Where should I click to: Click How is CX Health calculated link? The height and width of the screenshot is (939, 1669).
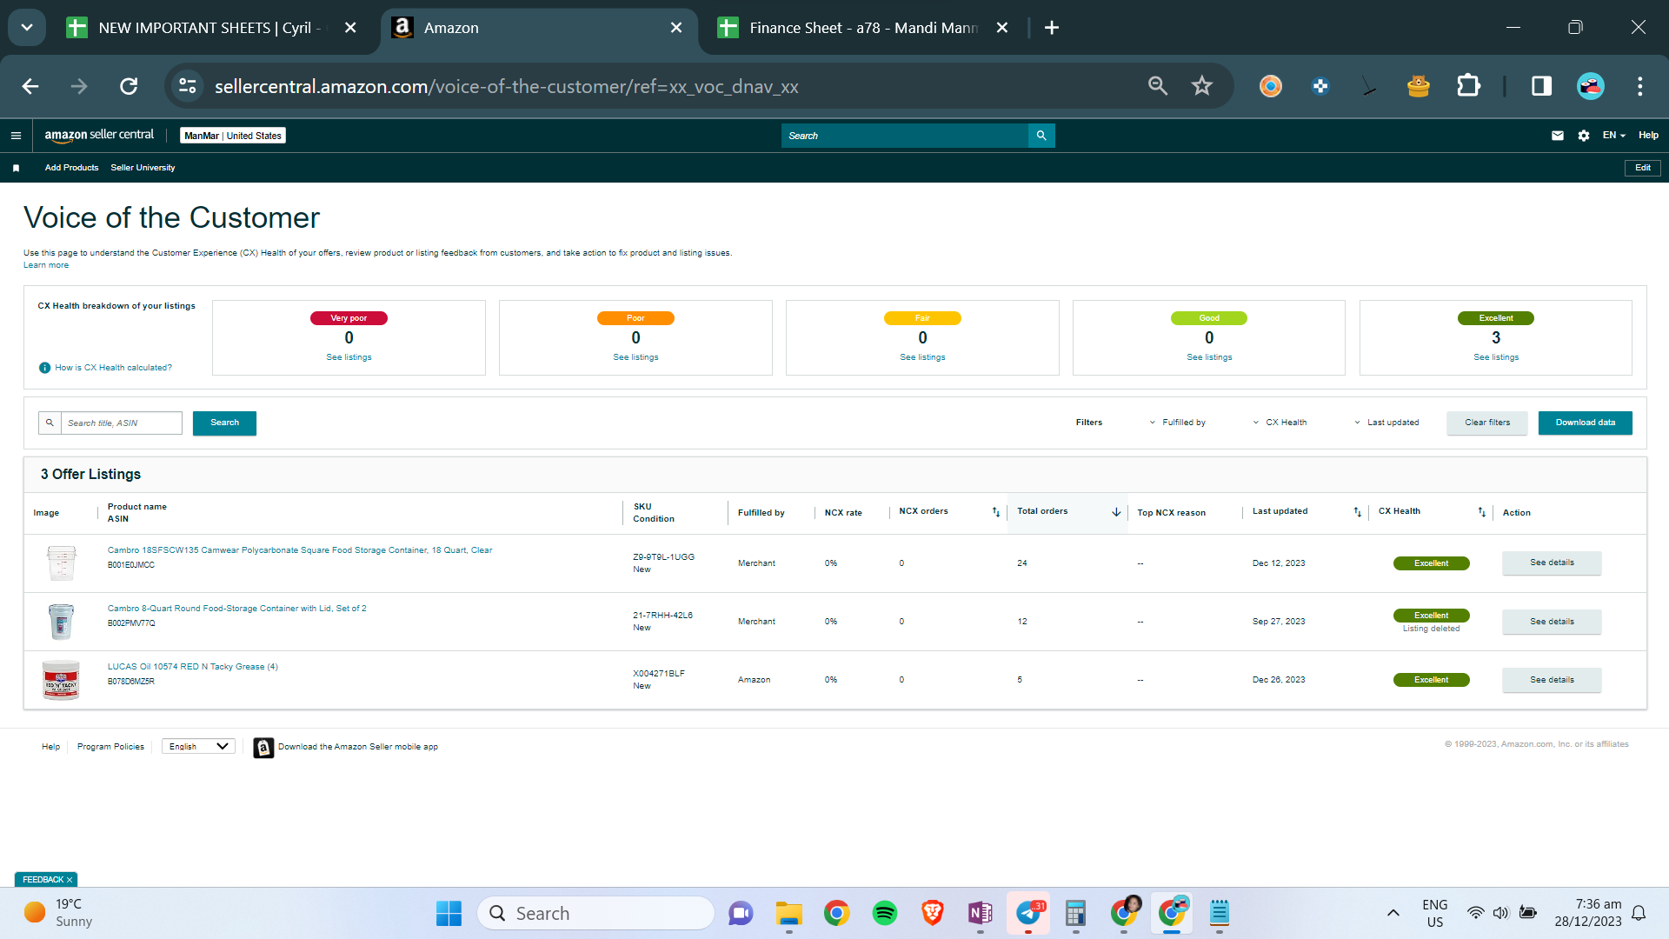pyautogui.click(x=113, y=368)
